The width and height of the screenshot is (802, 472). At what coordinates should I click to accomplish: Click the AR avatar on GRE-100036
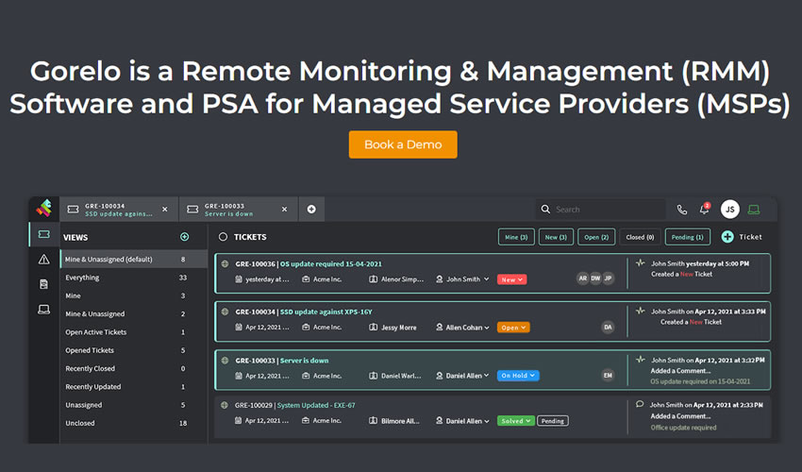582,278
